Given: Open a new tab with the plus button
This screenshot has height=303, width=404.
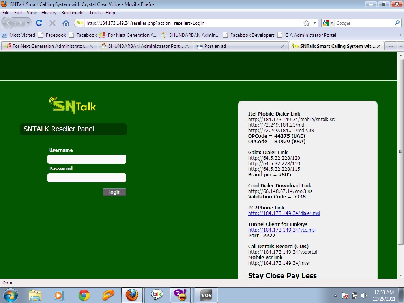Looking at the screenshot, I should coord(391,46).
